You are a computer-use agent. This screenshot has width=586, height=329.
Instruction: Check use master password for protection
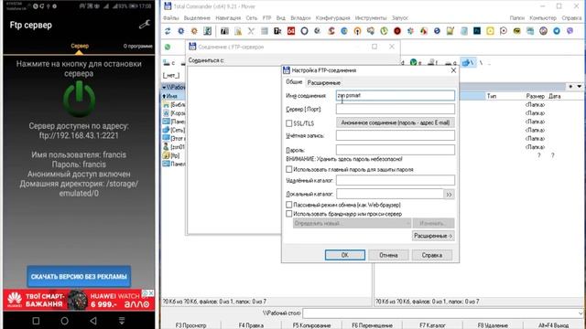pyautogui.click(x=289, y=169)
